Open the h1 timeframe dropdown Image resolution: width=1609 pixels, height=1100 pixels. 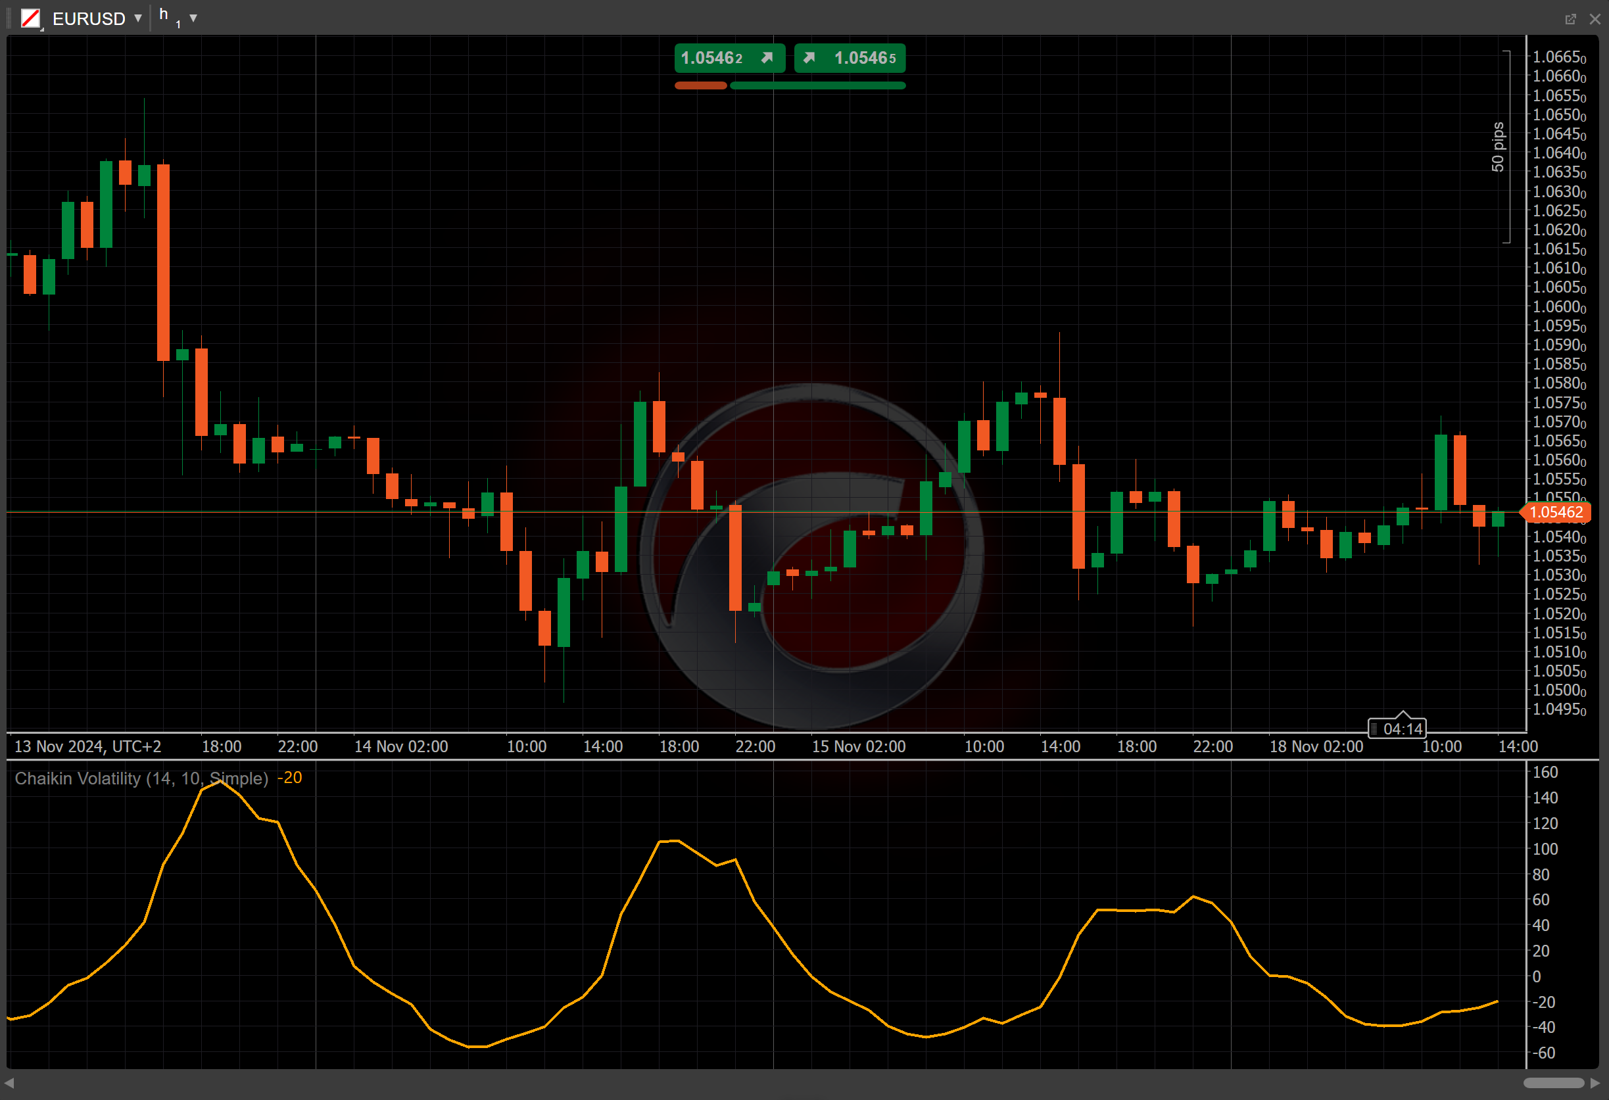(x=194, y=18)
